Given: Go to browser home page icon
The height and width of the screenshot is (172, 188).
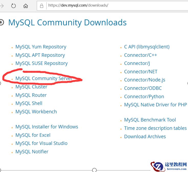Looking at the screenshot, I should pos(26,6).
